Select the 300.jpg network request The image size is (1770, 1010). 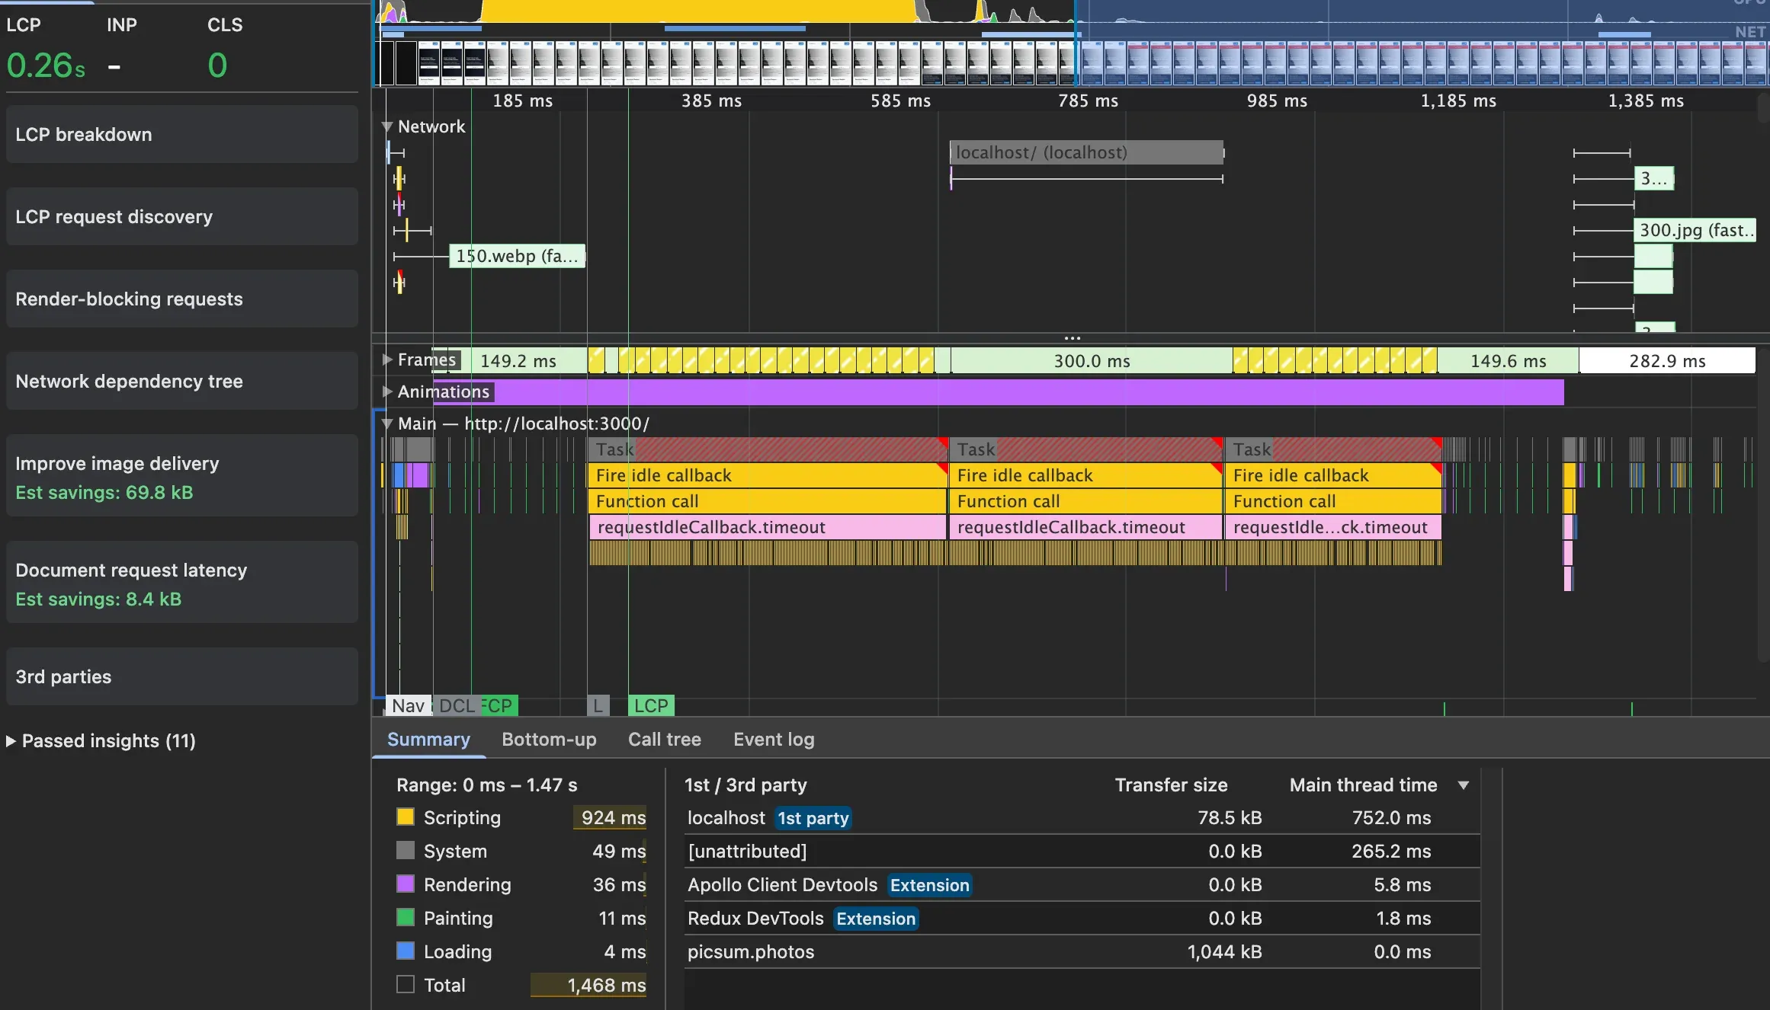tap(1695, 230)
